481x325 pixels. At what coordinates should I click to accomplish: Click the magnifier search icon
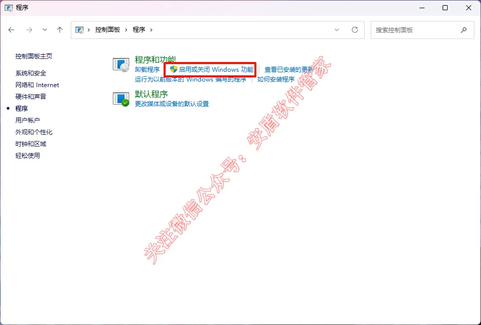point(464,30)
